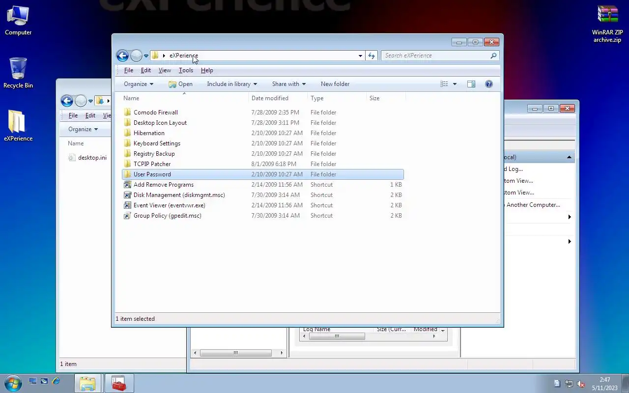Select the WinRAR ZIP archive.zip desktop icon
Screen dimensions: 629x393
[x=607, y=24]
